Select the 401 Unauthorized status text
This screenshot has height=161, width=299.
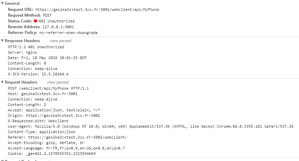[x=56, y=21]
